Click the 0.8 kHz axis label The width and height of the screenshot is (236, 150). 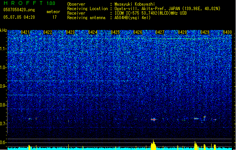[x=3, y=105]
